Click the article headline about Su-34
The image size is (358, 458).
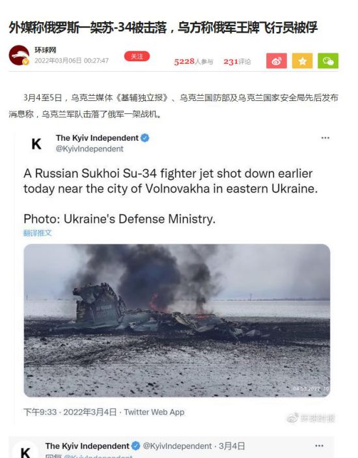(x=163, y=27)
